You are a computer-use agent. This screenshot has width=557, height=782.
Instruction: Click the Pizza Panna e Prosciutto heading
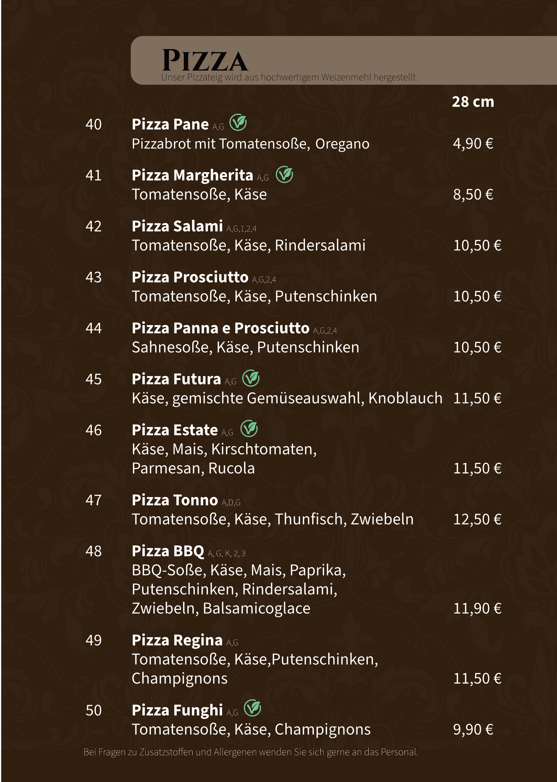click(220, 328)
